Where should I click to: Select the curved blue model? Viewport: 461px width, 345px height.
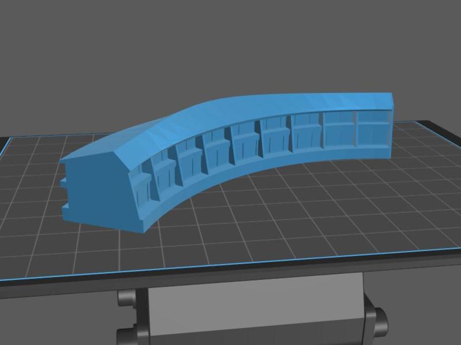coord(231,144)
